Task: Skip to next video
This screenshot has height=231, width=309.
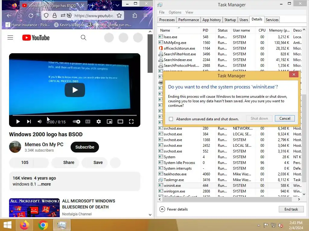Action: (29, 122)
